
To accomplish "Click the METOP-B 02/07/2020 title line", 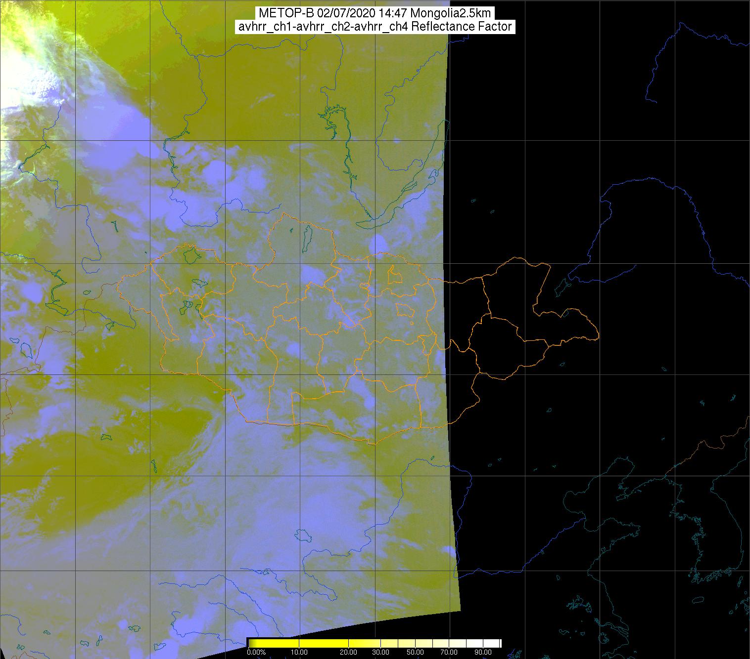I will point(375,13).
